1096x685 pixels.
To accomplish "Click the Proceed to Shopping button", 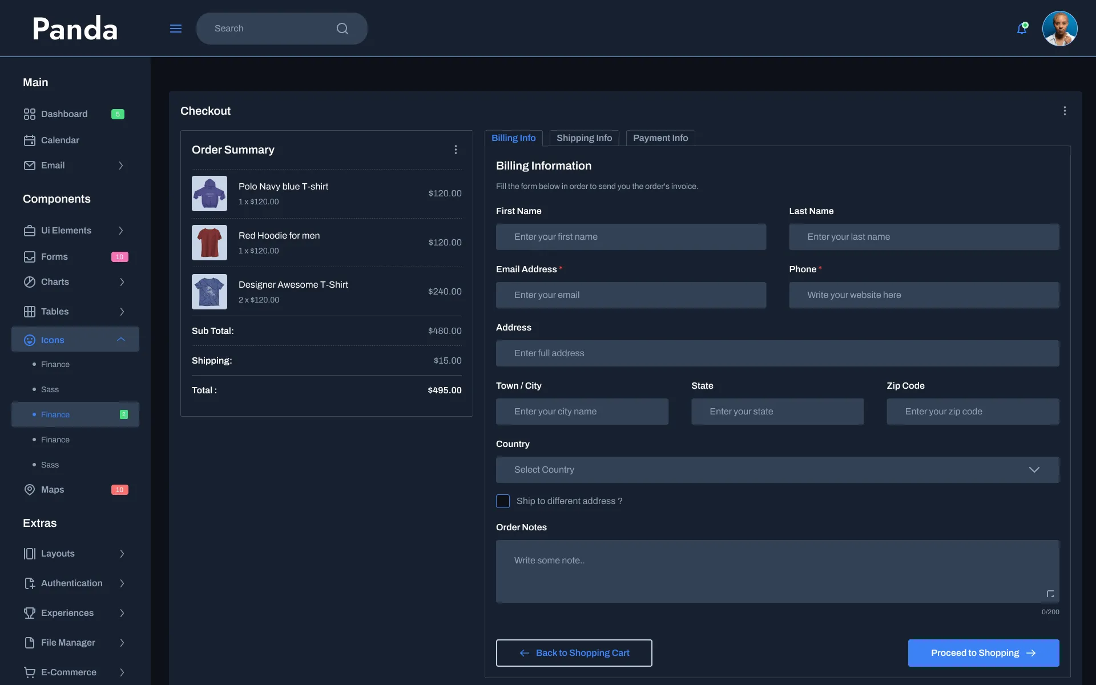I will tap(982, 652).
